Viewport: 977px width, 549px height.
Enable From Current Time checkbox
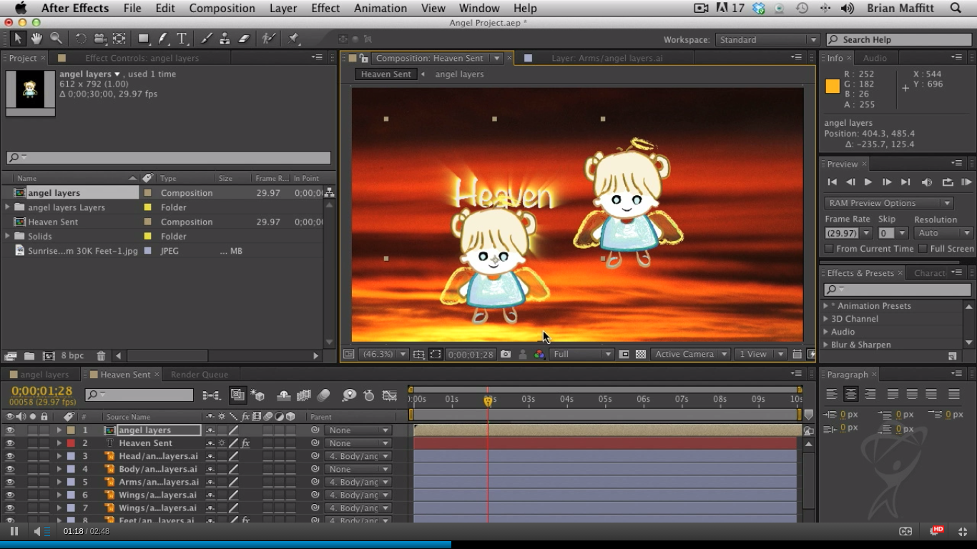(829, 249)
